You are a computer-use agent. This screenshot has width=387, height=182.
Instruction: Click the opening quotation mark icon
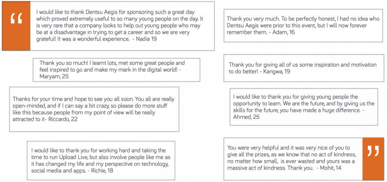pyautogui.click(x=17, y=18)
